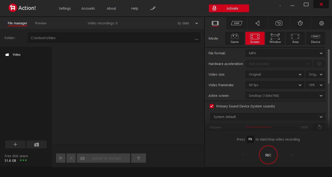Open the LIVE streaming tab

click(237, 23)
